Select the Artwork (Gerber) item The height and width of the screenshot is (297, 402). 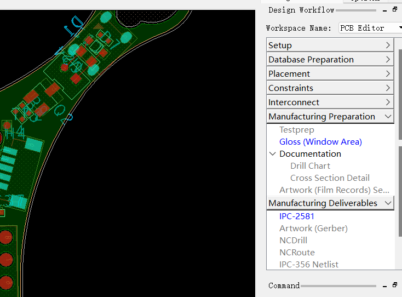[x=313, y=229]
